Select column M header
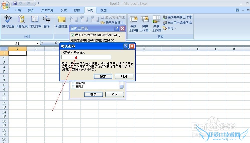250x143 pixels. point(234,49)
